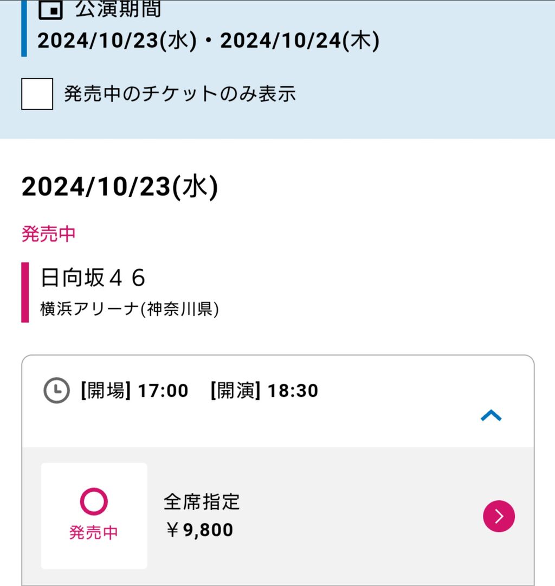This screenshot has width=555, height=586.
Task: Click the 発売中のチケットのみ表示 label
Action: (180, 94)
